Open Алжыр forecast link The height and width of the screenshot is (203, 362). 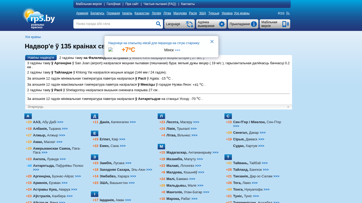click(x=49, y=135)
